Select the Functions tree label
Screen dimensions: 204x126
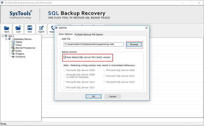click(x=20, y=57)
